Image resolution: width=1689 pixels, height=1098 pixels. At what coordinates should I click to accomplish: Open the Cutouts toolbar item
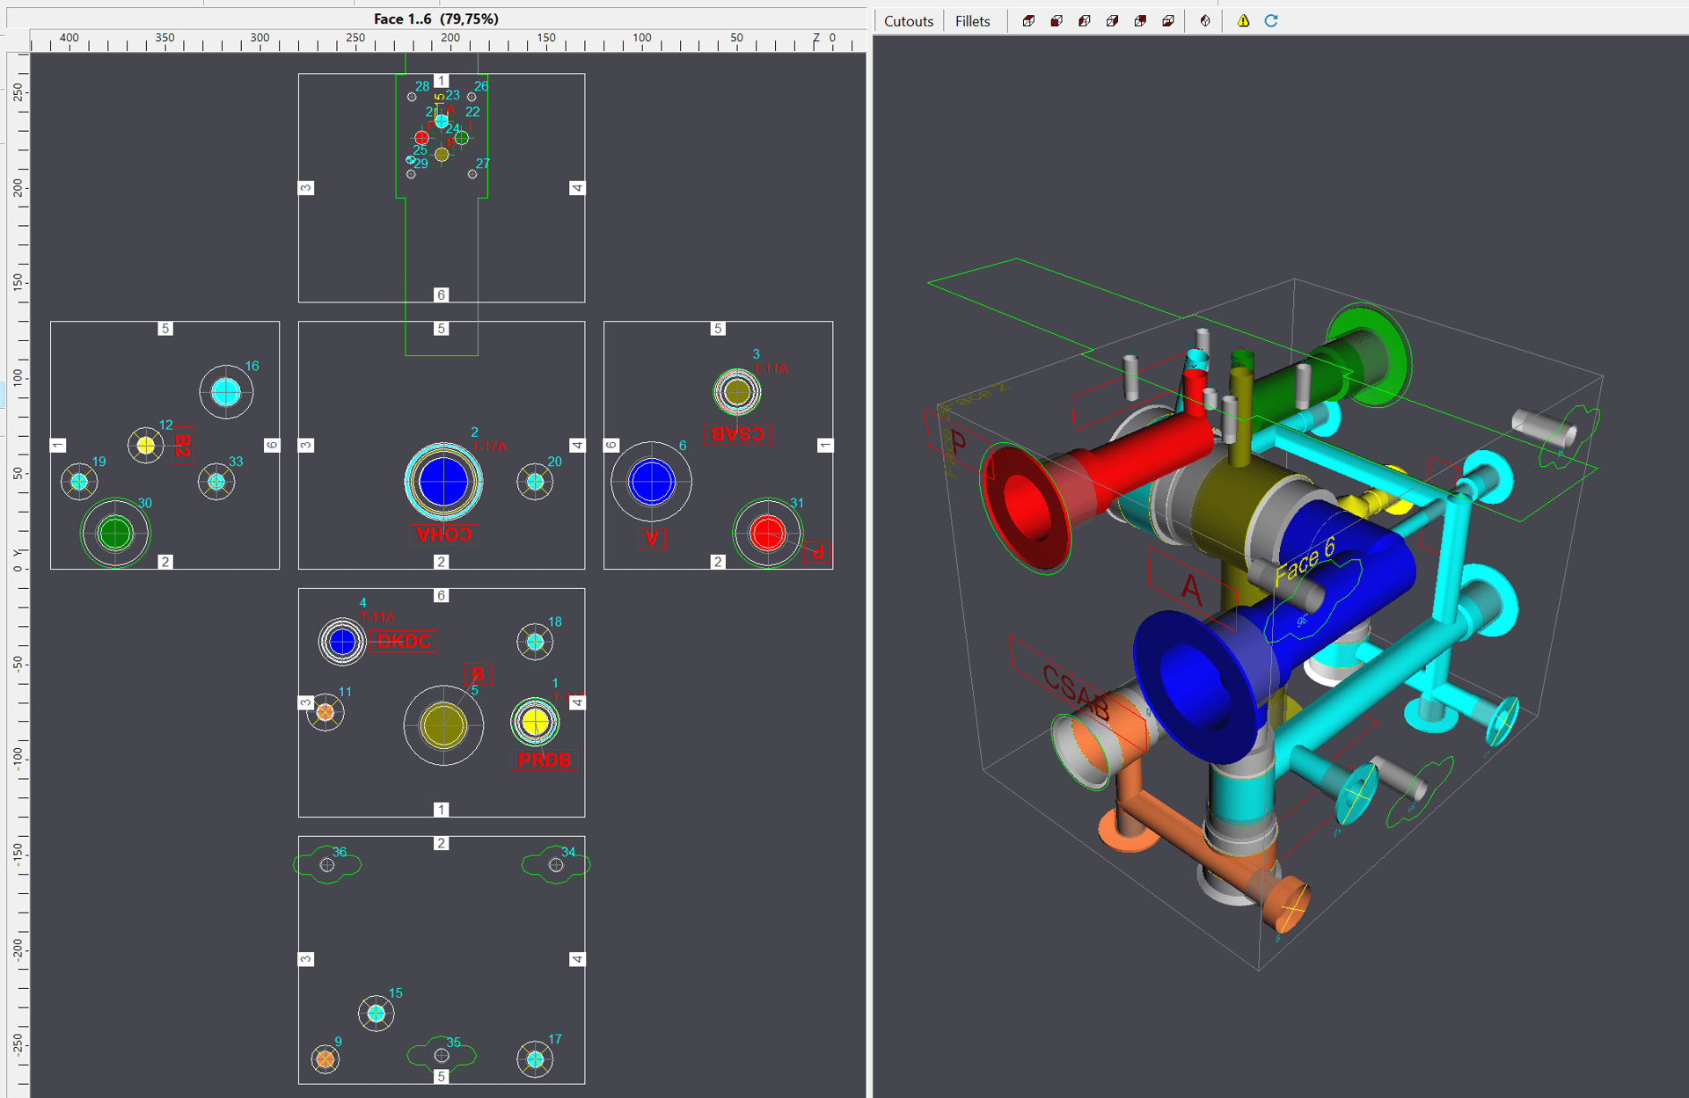[908, 21]
